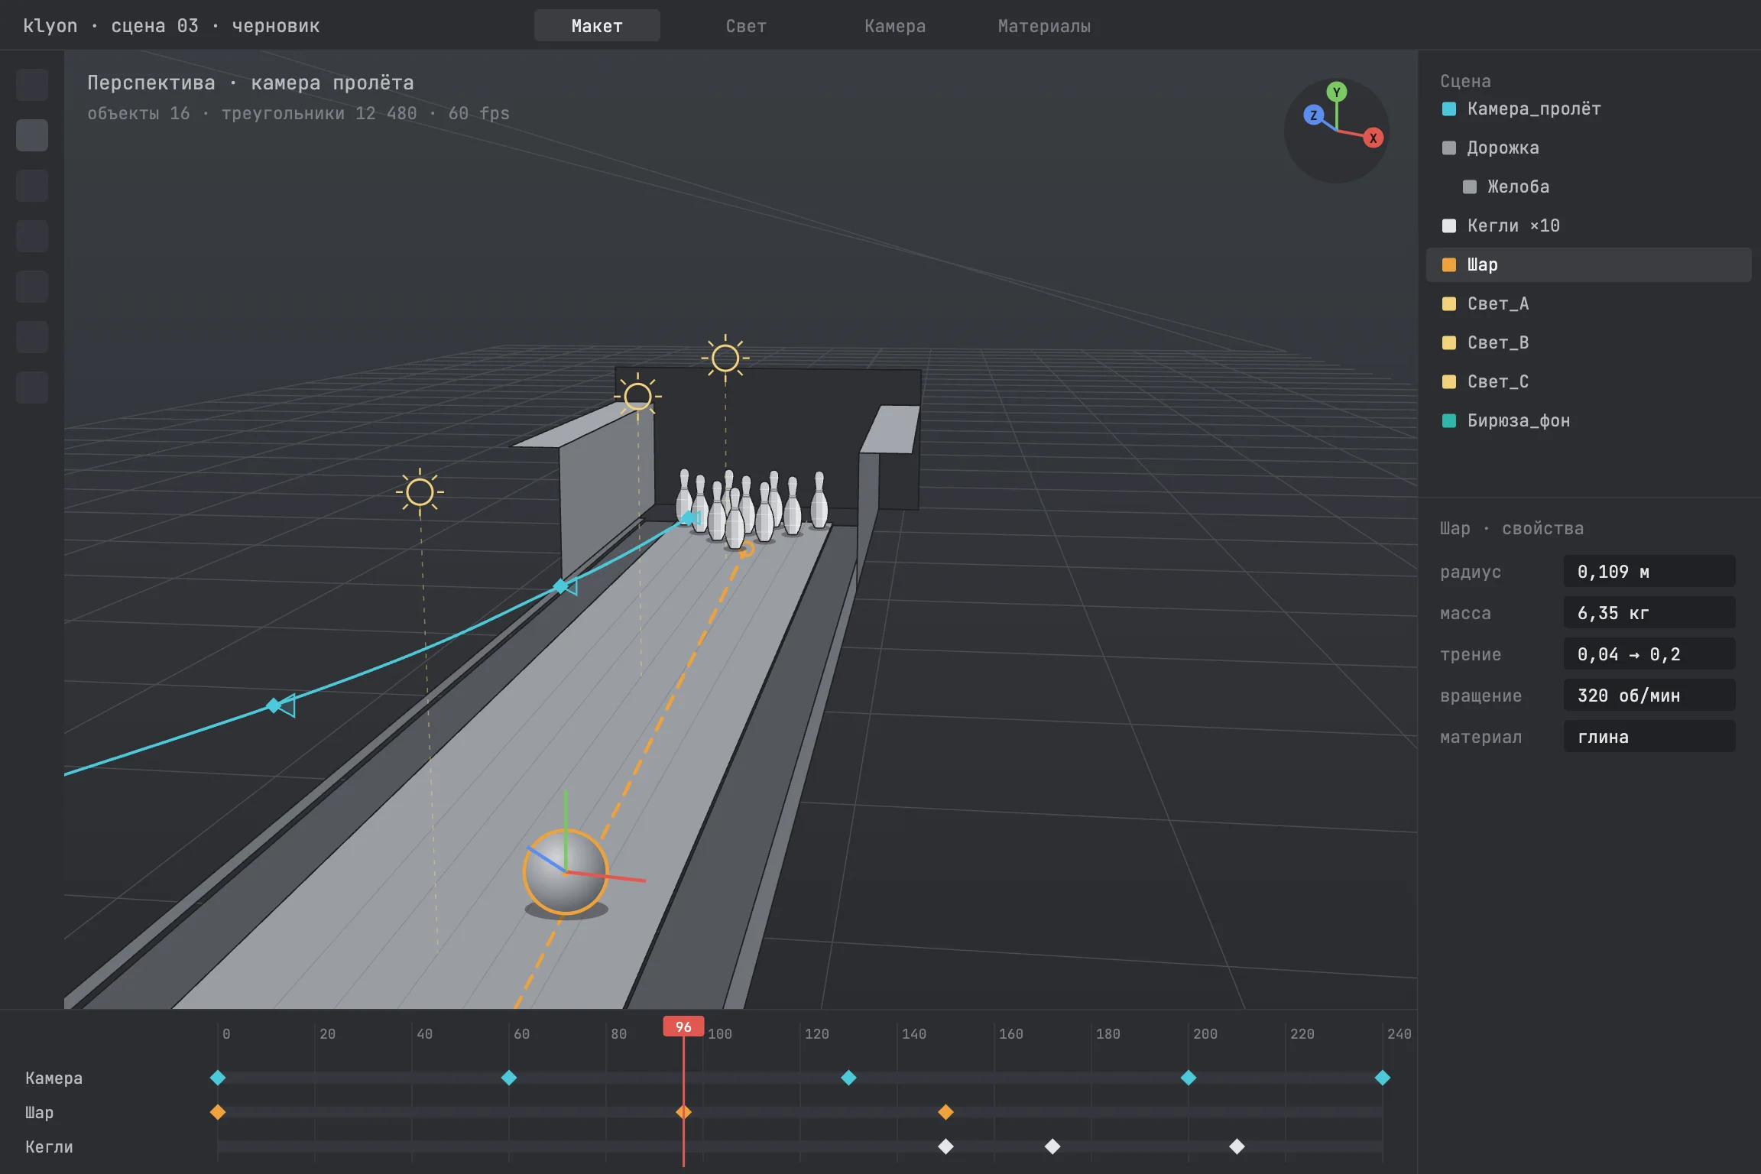This screenshot has height=1174, width=1761.
Task: Select Камера_пролёт in the scene list
Action: pyautogui.click(x=1588, y=109)
